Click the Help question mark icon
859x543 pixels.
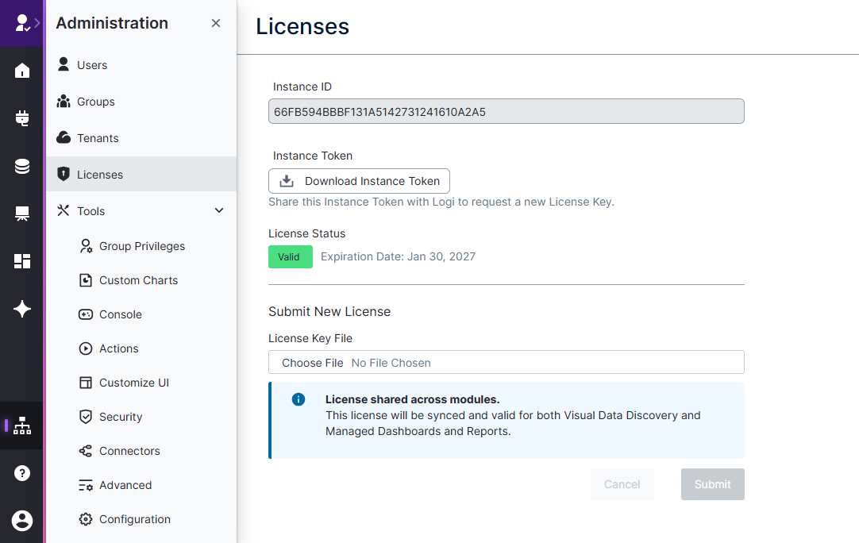click(21, 472)
